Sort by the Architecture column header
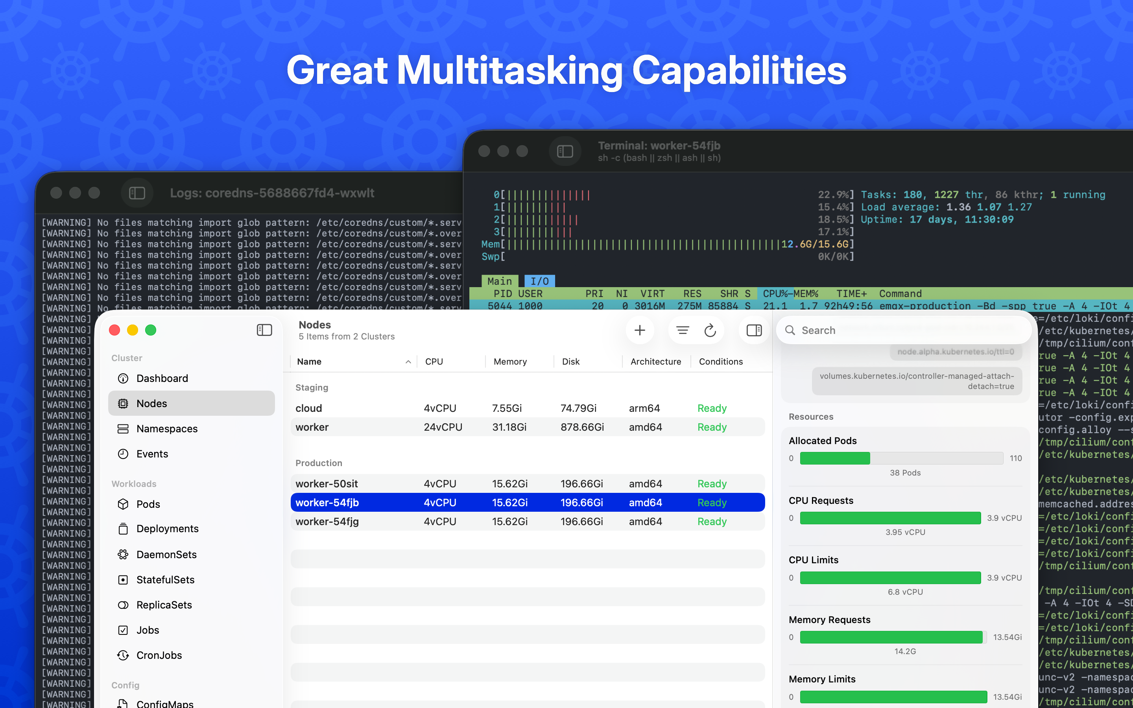 tap(655, 361)
